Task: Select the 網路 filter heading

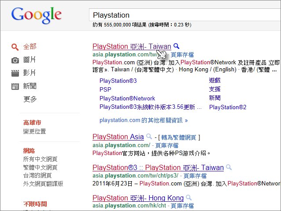Action: pyautogui.click(x=29, y=151)
